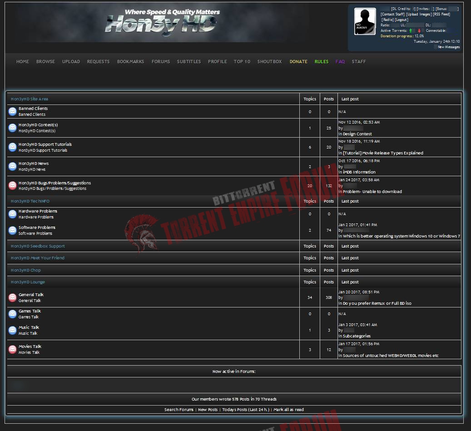This screenshot has height=431, width=471.
Task: Click the envelope icon beside Hon3yHD News
Action: click(x=12, y=166)
